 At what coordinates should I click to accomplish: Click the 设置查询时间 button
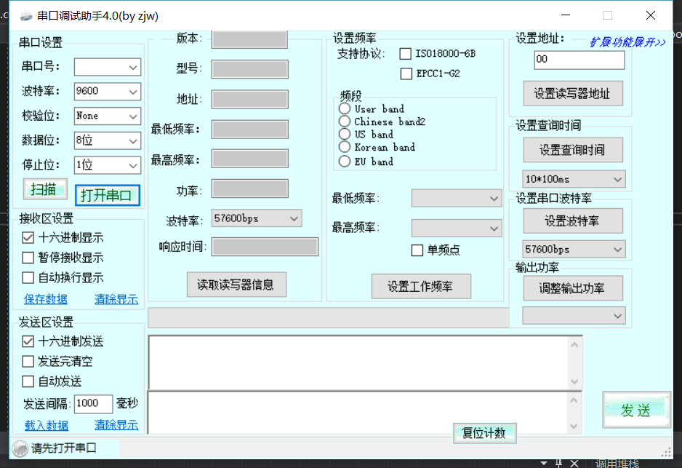click(x=573, y=150)
